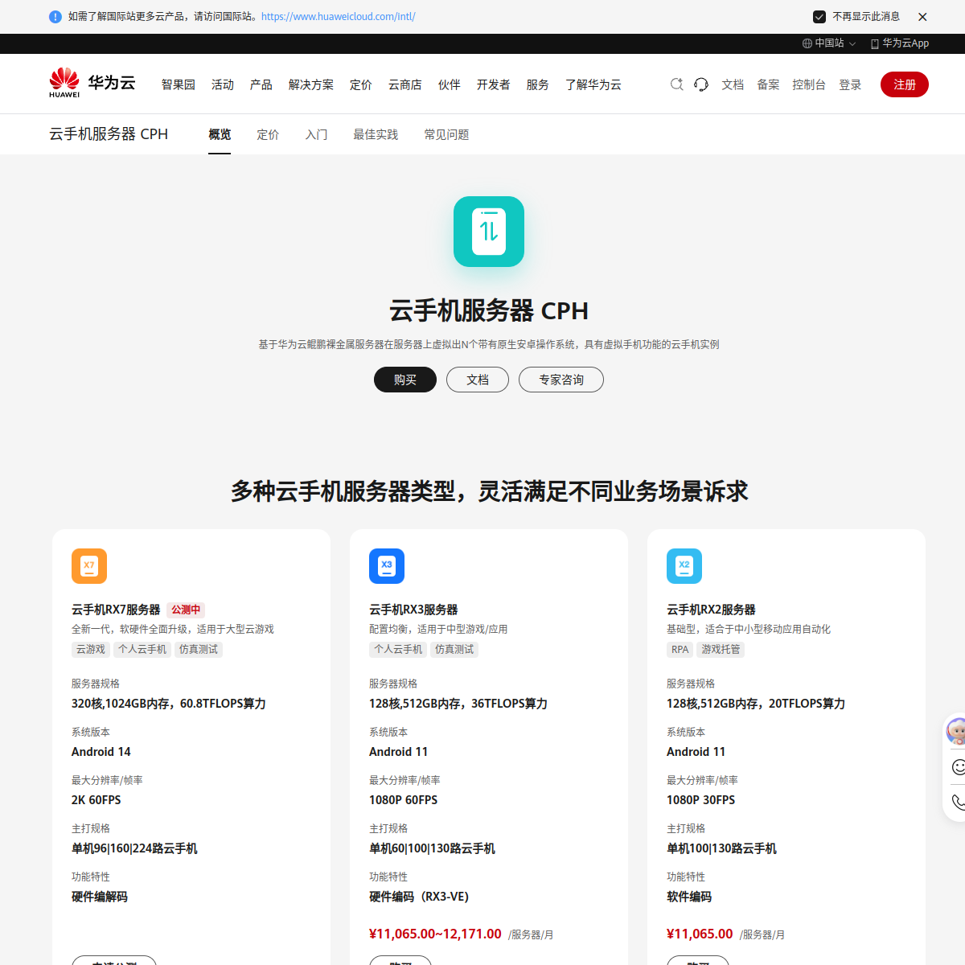The height and width of the screenshot is (965, 965).
Task: Switch to the 常见问题 tab
Action: pyautogui.click(x=446, y=134)
